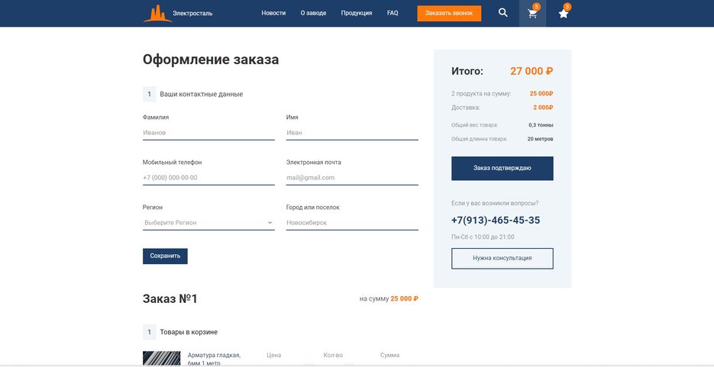714x367 pixels.
Task: Click Город или поселок field
Action: tap(352, 223)
